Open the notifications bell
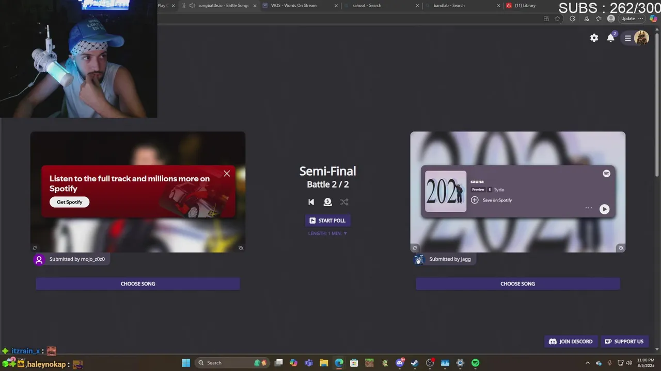 click(611, 38)
